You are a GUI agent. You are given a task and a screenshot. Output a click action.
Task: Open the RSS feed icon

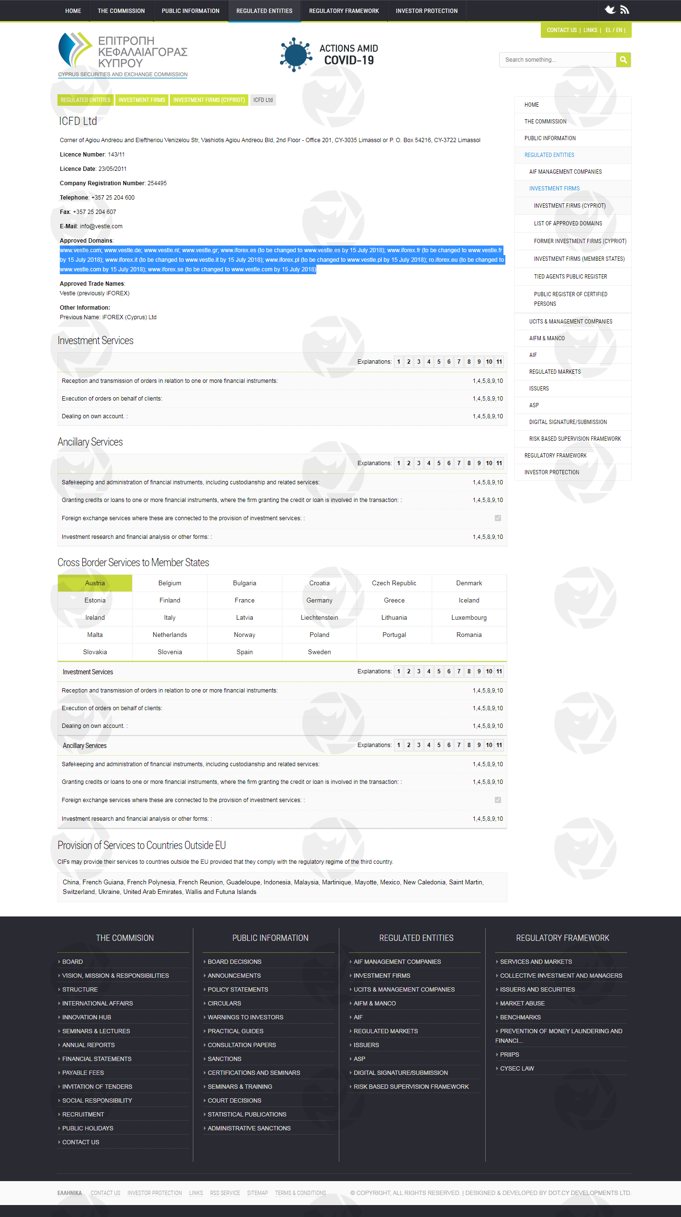(x=625, y=10)
